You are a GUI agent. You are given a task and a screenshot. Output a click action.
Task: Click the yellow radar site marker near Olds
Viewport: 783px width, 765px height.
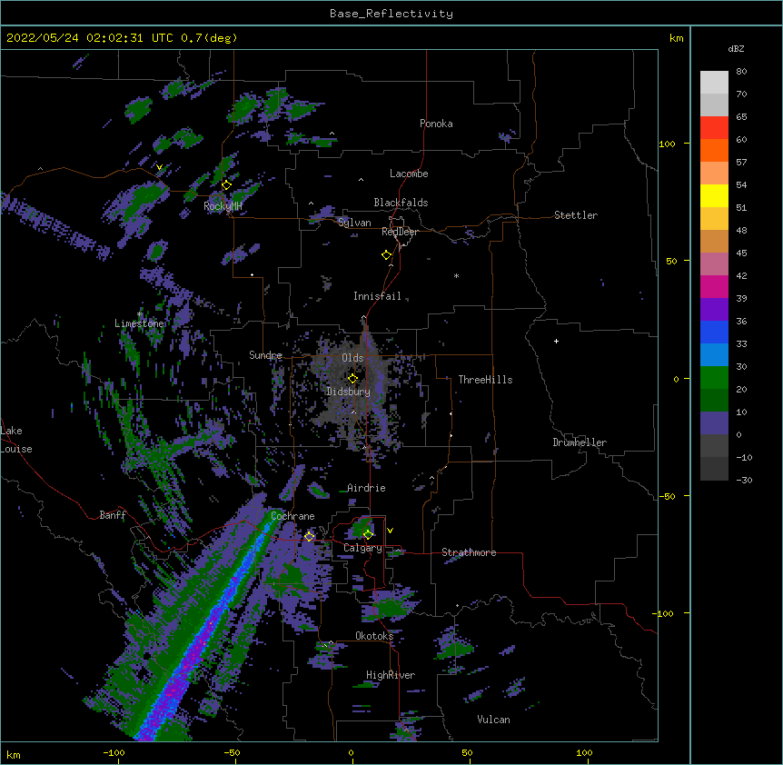pyautogui.click(x=352, y=379)
